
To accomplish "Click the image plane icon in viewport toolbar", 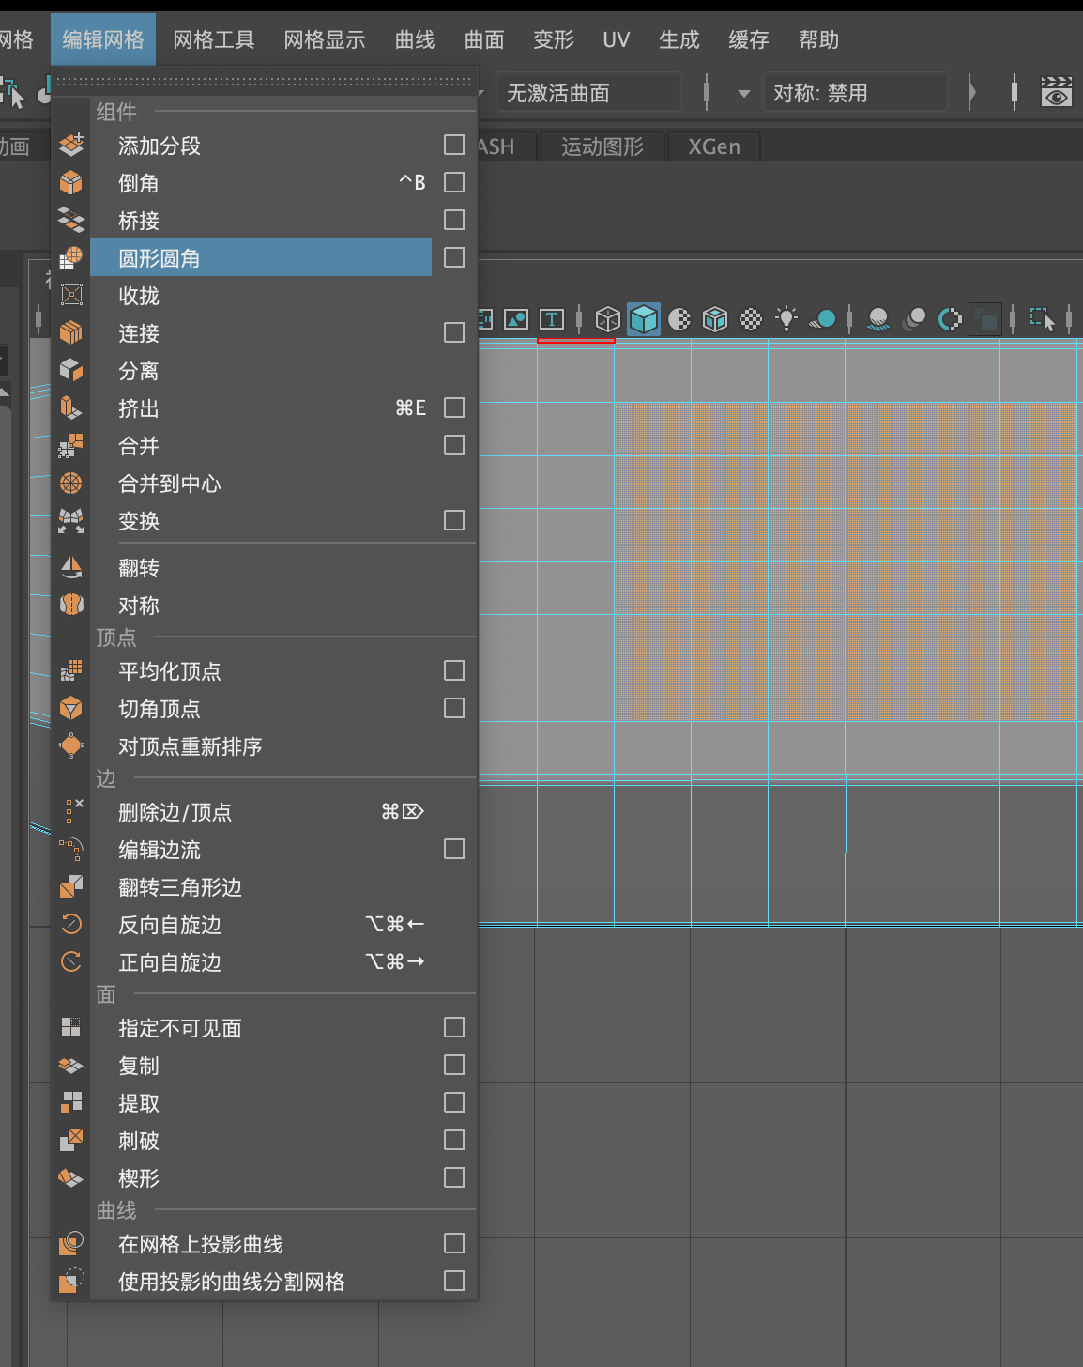I will (516, 319).
